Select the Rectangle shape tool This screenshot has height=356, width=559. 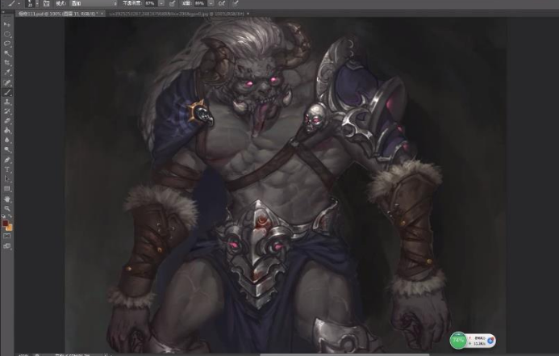6,189
